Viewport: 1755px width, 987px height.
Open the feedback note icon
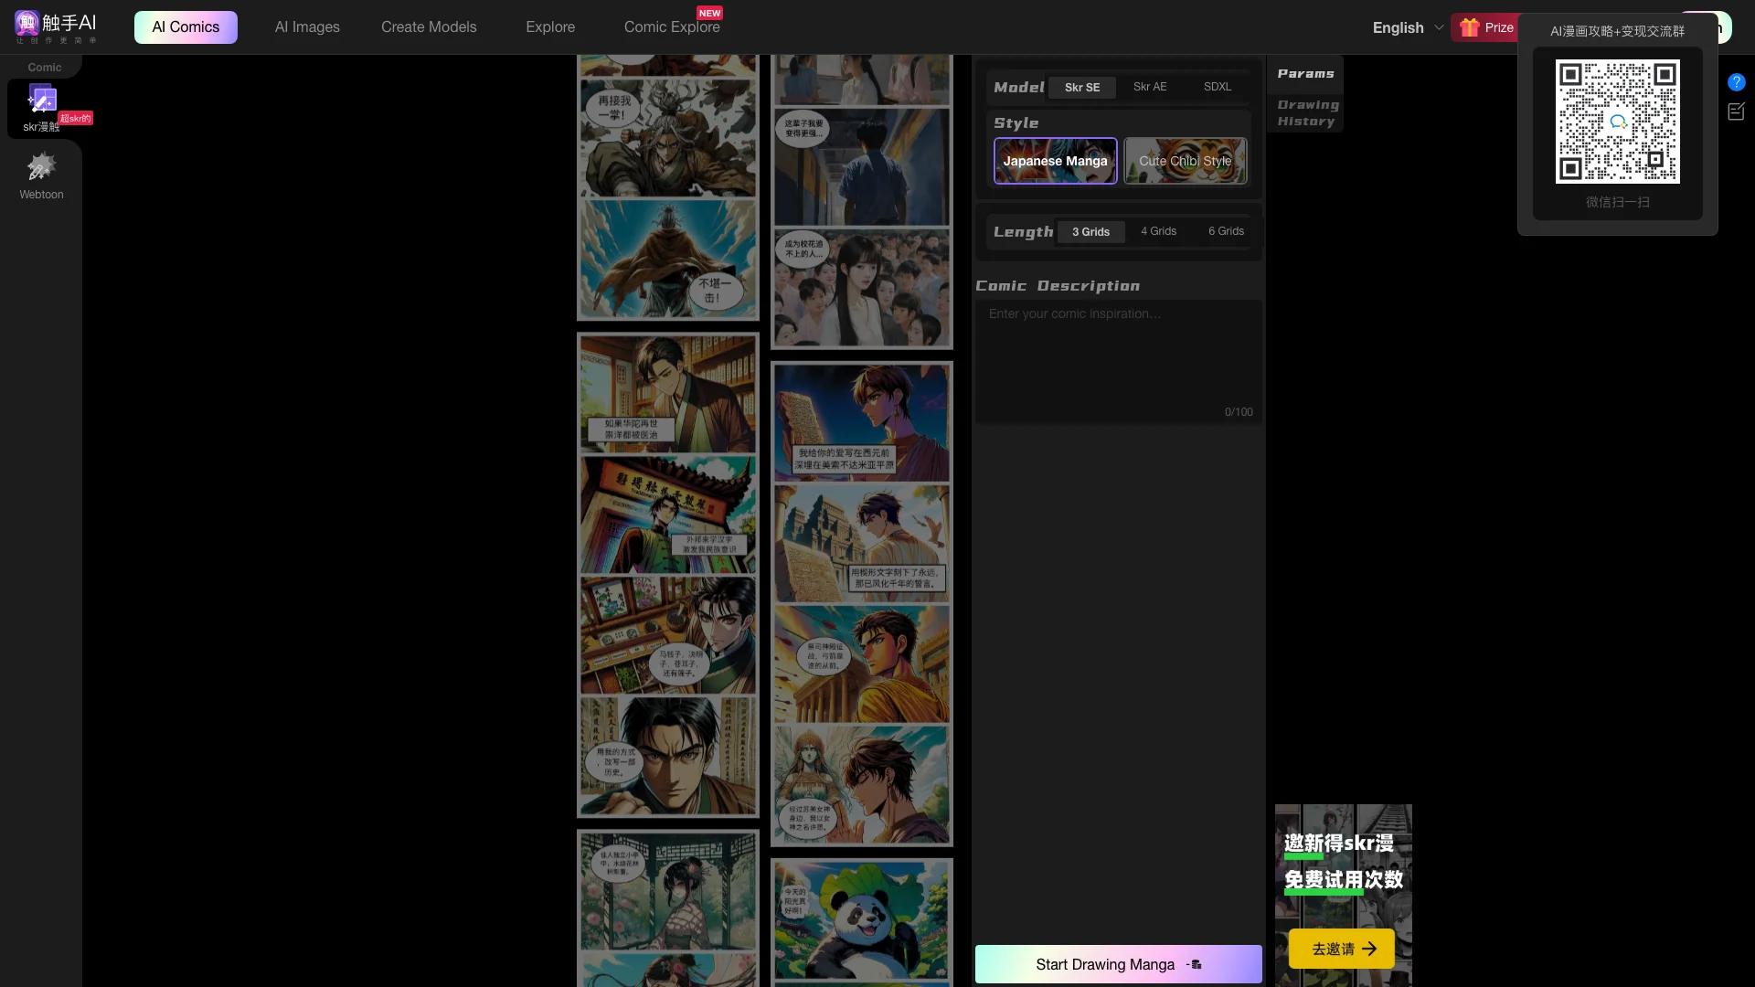coord(1737,111)
